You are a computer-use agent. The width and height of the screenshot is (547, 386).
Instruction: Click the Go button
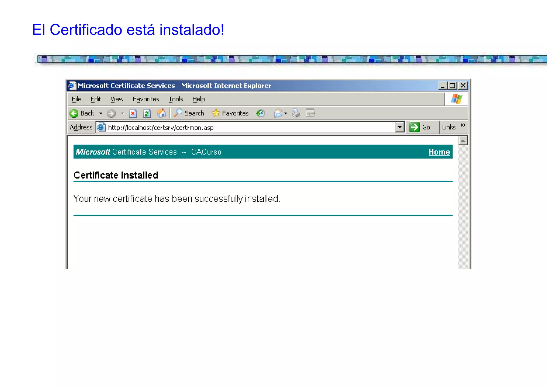pos(420,127)
